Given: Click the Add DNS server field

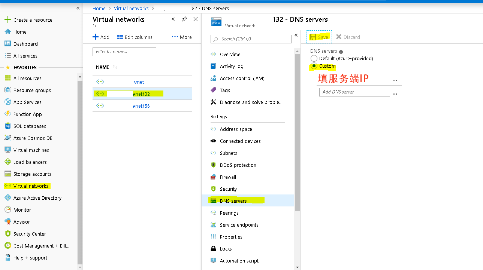Looking at the screenshot, I should 354,92.
